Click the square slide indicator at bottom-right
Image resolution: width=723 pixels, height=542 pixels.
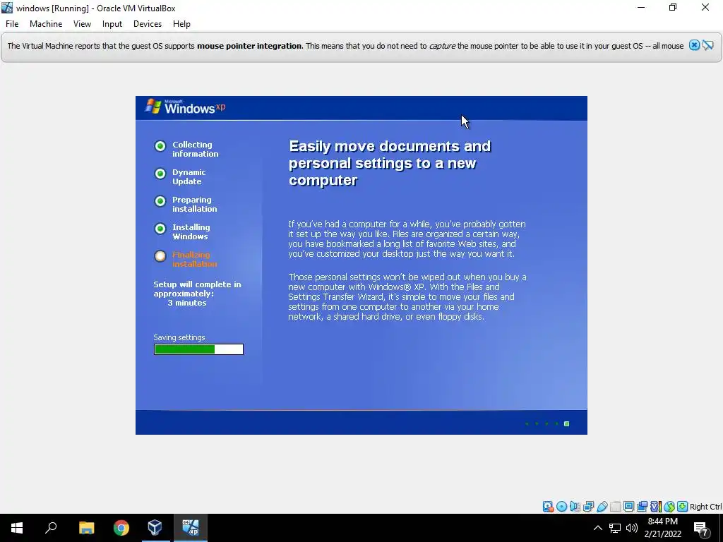[x=567, y=424]
